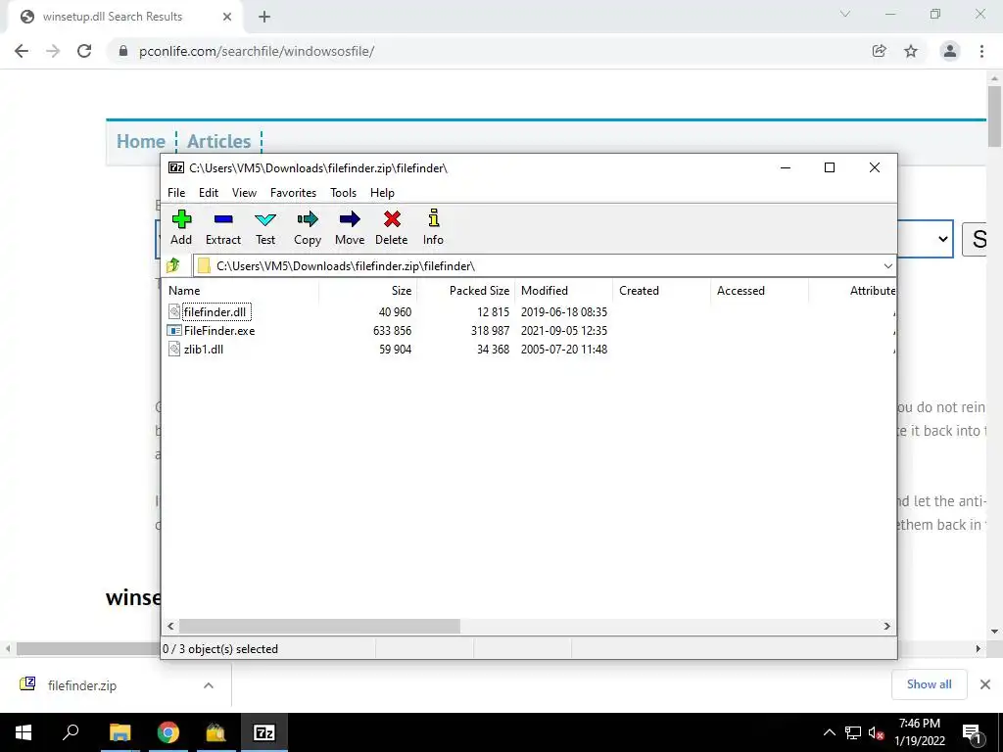Open File Explorer from the taskbar
This screenshot has height=752, width=1003.
click(x=119, y=732)
